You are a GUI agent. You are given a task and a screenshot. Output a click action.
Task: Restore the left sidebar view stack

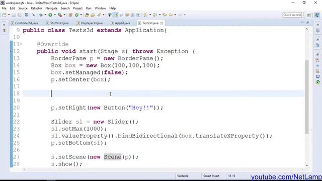(4, 25)
